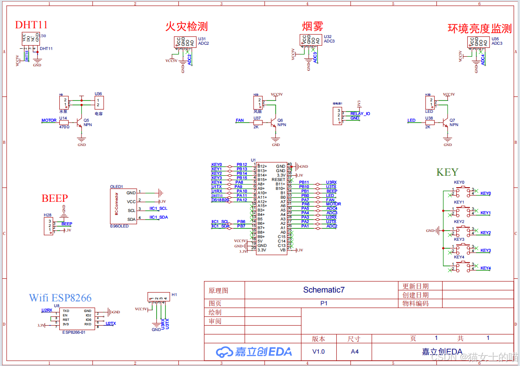Click the RELAY_IO net label
This screenshot has width=520, height=366.
360,113
